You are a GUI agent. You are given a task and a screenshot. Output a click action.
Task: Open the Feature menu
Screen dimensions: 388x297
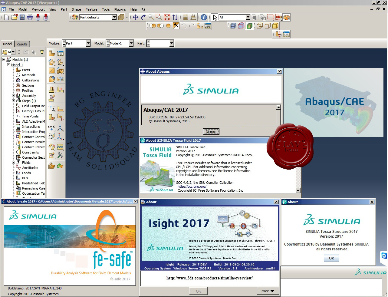click(91, 9)
